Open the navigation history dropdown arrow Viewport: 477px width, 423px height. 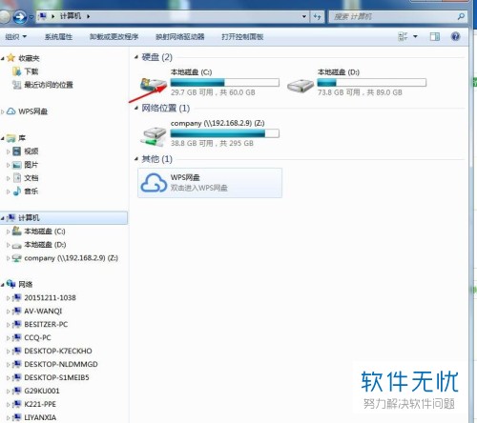31,17
